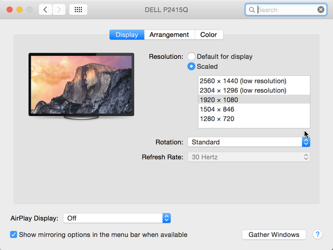Choose 2560 × 1440 low resolution option
This screenshot has height=250, width=333.
point(243,81)
